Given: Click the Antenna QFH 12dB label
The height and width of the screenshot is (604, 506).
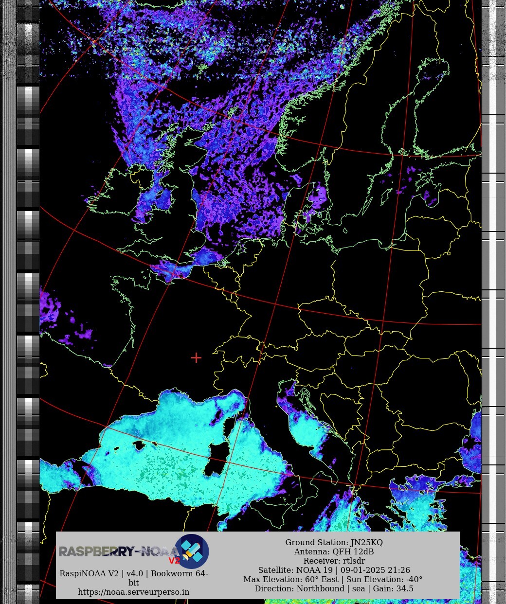Looking at the screenshot, I should click(334, 551).
